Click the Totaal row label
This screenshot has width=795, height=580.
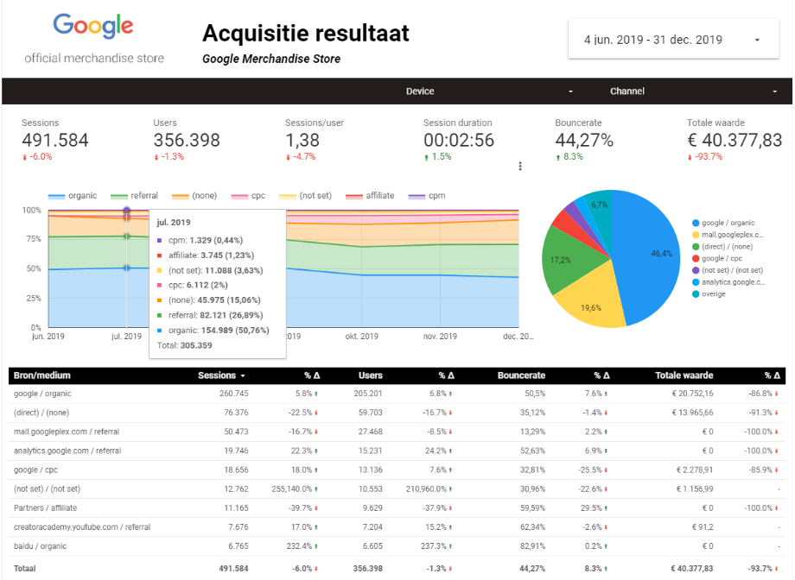(24, 569)
